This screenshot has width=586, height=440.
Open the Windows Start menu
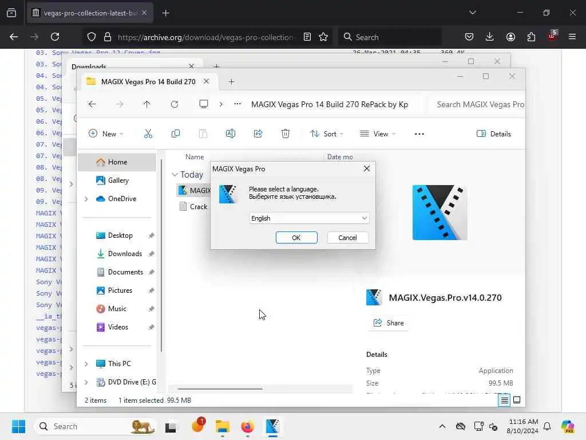tap(18, 426)
